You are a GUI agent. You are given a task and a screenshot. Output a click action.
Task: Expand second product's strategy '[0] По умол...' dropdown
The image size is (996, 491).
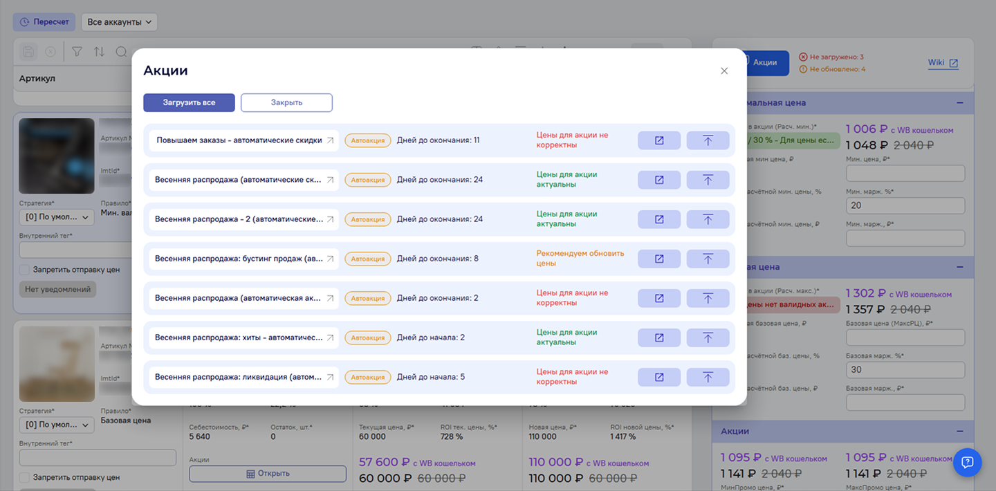point(57,425)
